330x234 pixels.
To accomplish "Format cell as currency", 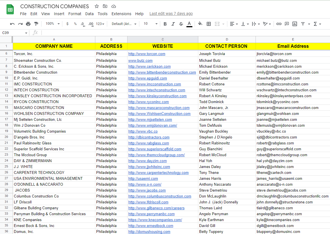I will point(67,24).
